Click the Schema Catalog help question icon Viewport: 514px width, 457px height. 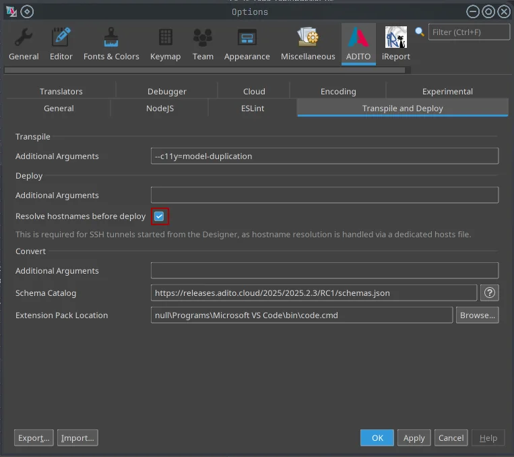point(490,293)
